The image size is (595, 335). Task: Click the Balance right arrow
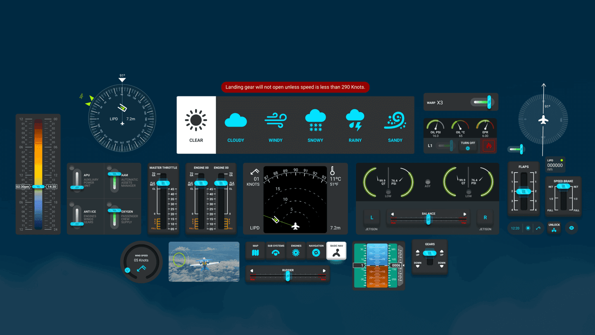pos(465,214)
